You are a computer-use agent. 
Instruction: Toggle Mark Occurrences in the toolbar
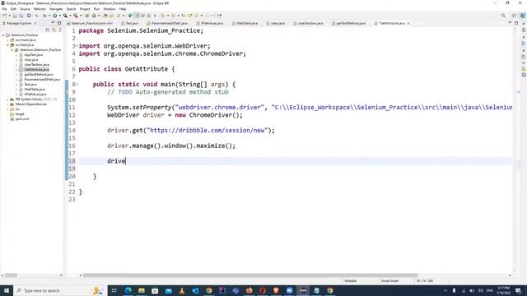pyautogui.click(x=137, y=16)
